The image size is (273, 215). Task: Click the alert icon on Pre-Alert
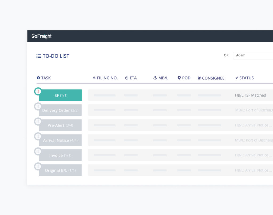[x=38, y=121]
